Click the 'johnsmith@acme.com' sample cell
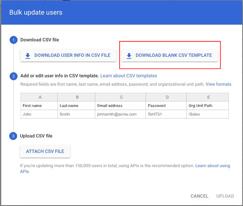This screenshot has height=206, width=243. coord(120,114)
